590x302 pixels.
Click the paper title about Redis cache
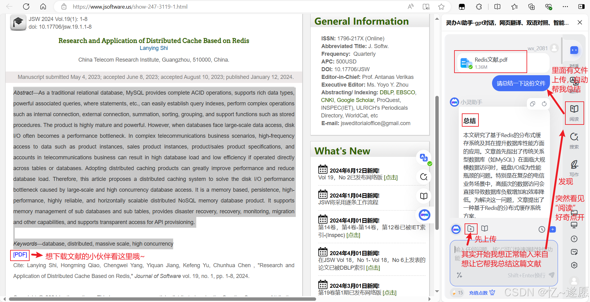[x=154, y=41]
